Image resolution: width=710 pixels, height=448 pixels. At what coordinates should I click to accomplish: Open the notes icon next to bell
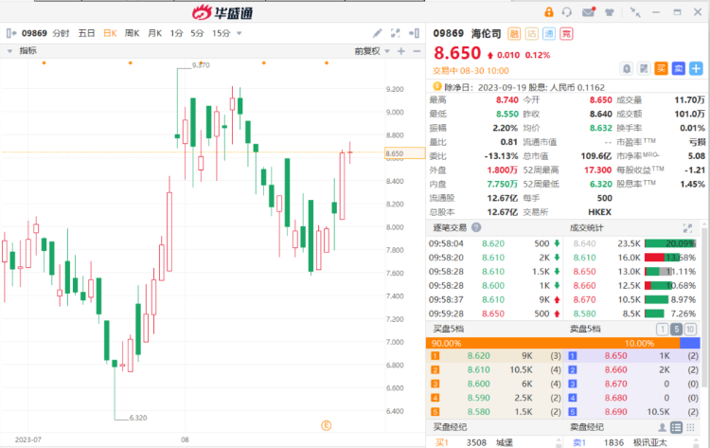[644, 69]
